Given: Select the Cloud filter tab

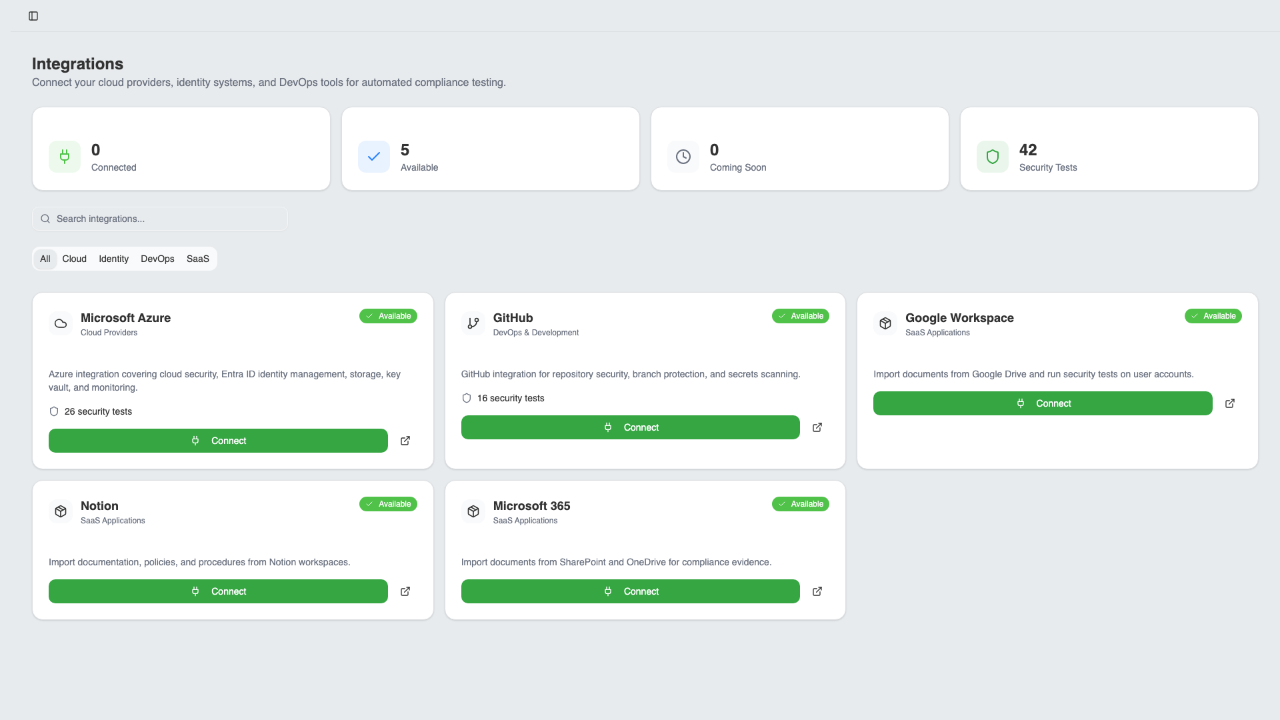Looking at the screenshot, I should 74,259.
